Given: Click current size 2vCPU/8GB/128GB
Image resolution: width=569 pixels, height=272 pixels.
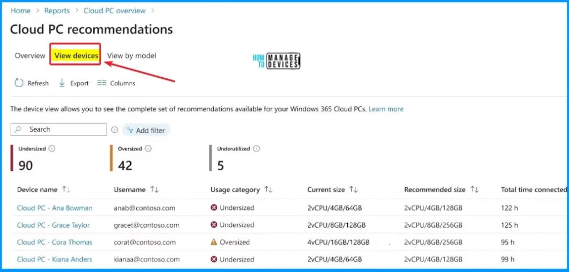Looking at the screenshot, I should click(x=336, y=225).
